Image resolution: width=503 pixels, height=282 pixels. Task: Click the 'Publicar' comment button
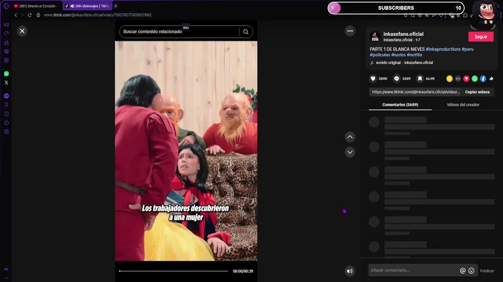487,271
